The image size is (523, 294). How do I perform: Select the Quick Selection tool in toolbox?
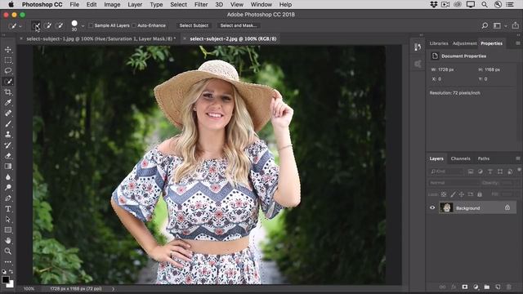click(x=8, y=82)
